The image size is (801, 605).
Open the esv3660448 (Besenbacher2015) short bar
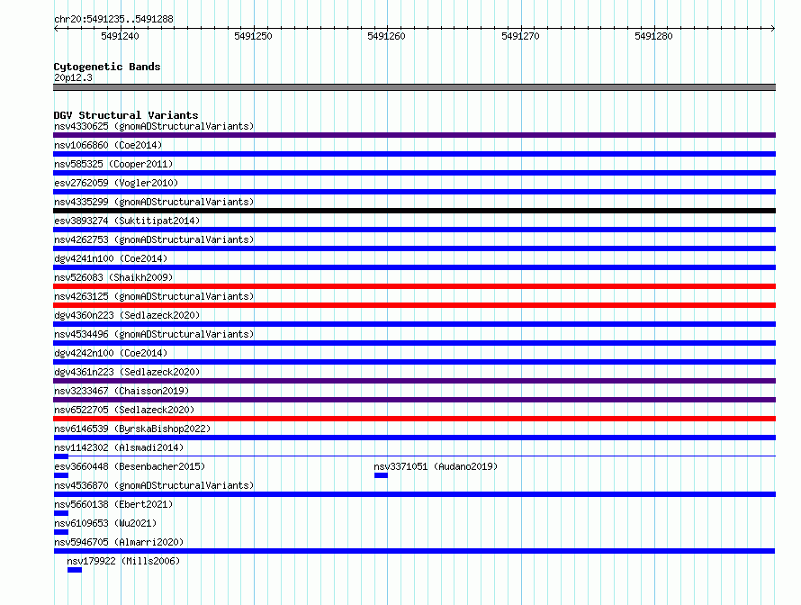61,475
